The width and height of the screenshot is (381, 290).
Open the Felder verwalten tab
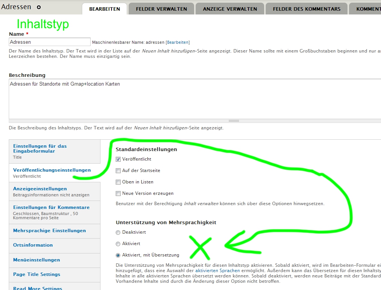coord(161,9)
